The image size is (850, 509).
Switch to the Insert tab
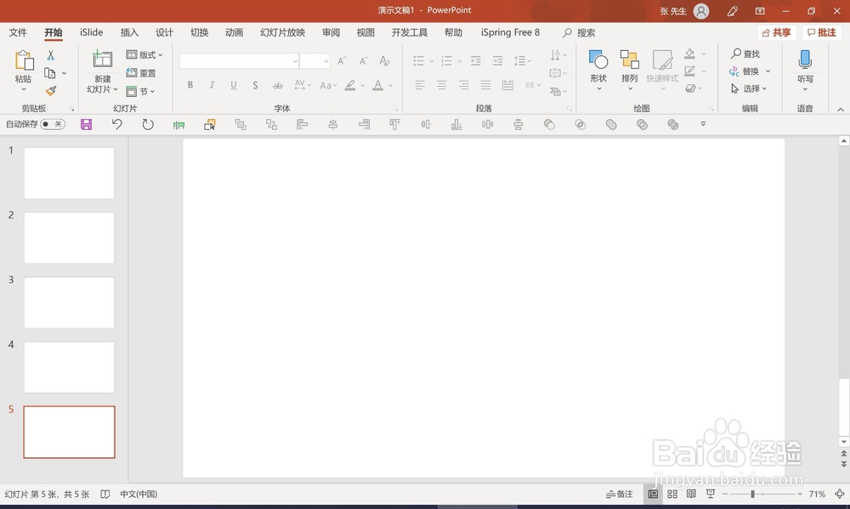pyautogui.click(x=129, y=32)
